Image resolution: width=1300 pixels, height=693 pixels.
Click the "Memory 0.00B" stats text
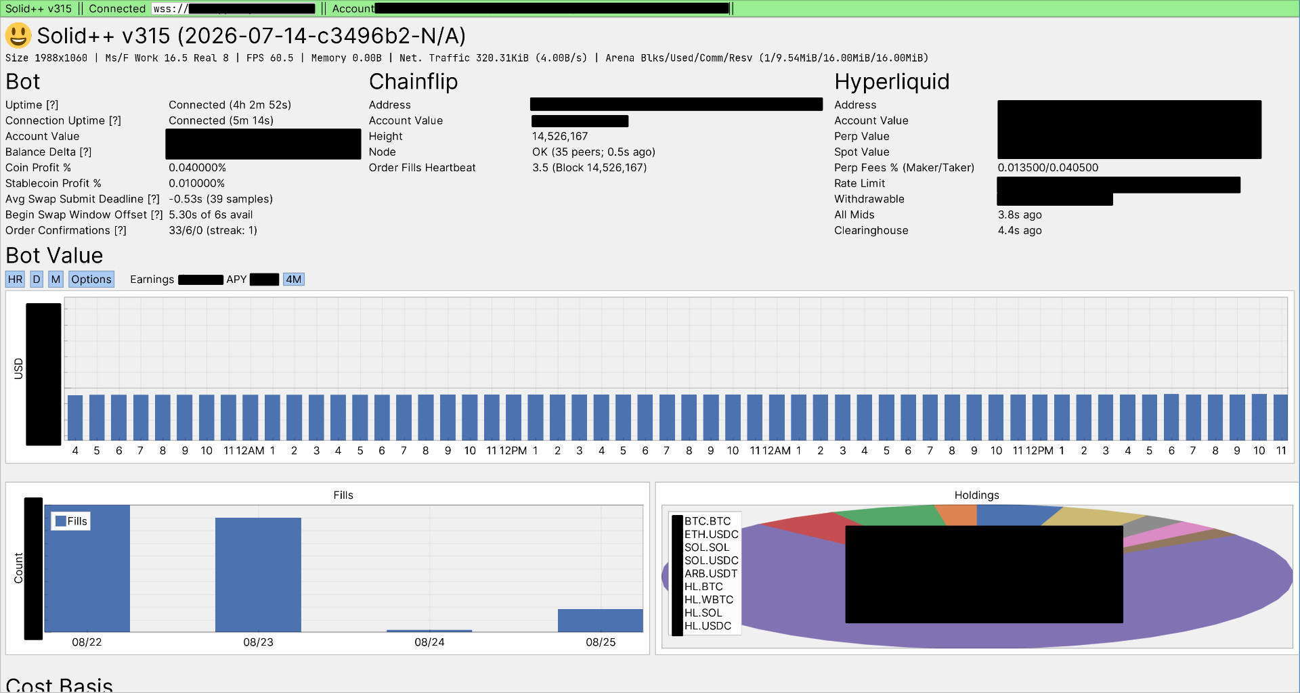[x=347, y=58]
